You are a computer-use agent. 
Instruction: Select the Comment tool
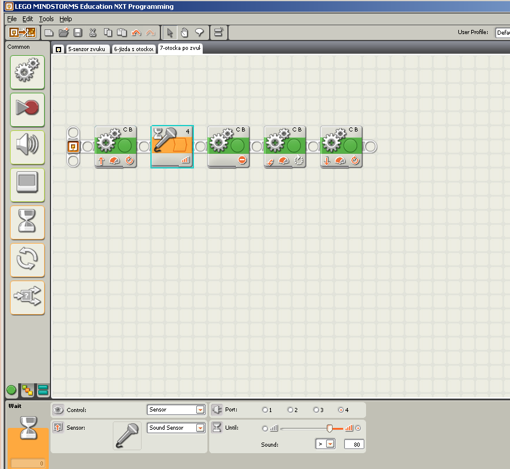[199, 32]
